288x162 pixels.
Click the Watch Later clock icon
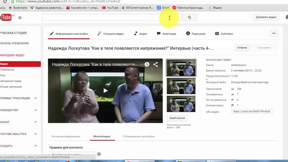147,64
